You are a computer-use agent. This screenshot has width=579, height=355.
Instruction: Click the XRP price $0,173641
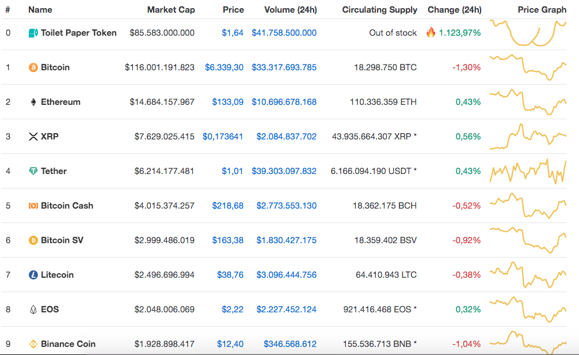coord(223,137)
